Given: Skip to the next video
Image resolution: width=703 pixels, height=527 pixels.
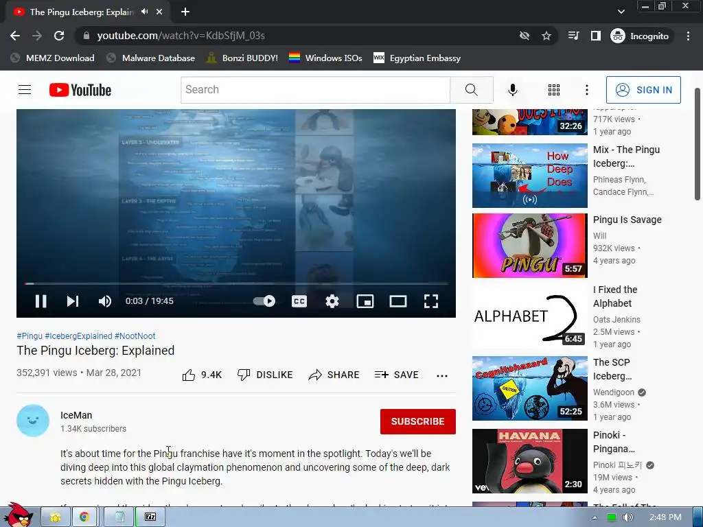Looking at the screenshot, I should click(73, 301).
